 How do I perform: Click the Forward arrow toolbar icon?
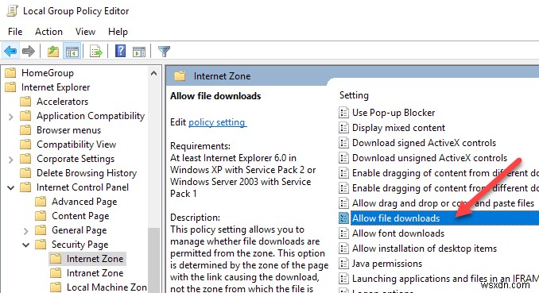28,52
